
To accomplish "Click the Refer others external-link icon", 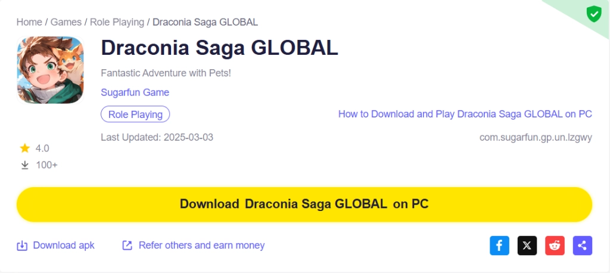I will point(127,246).
